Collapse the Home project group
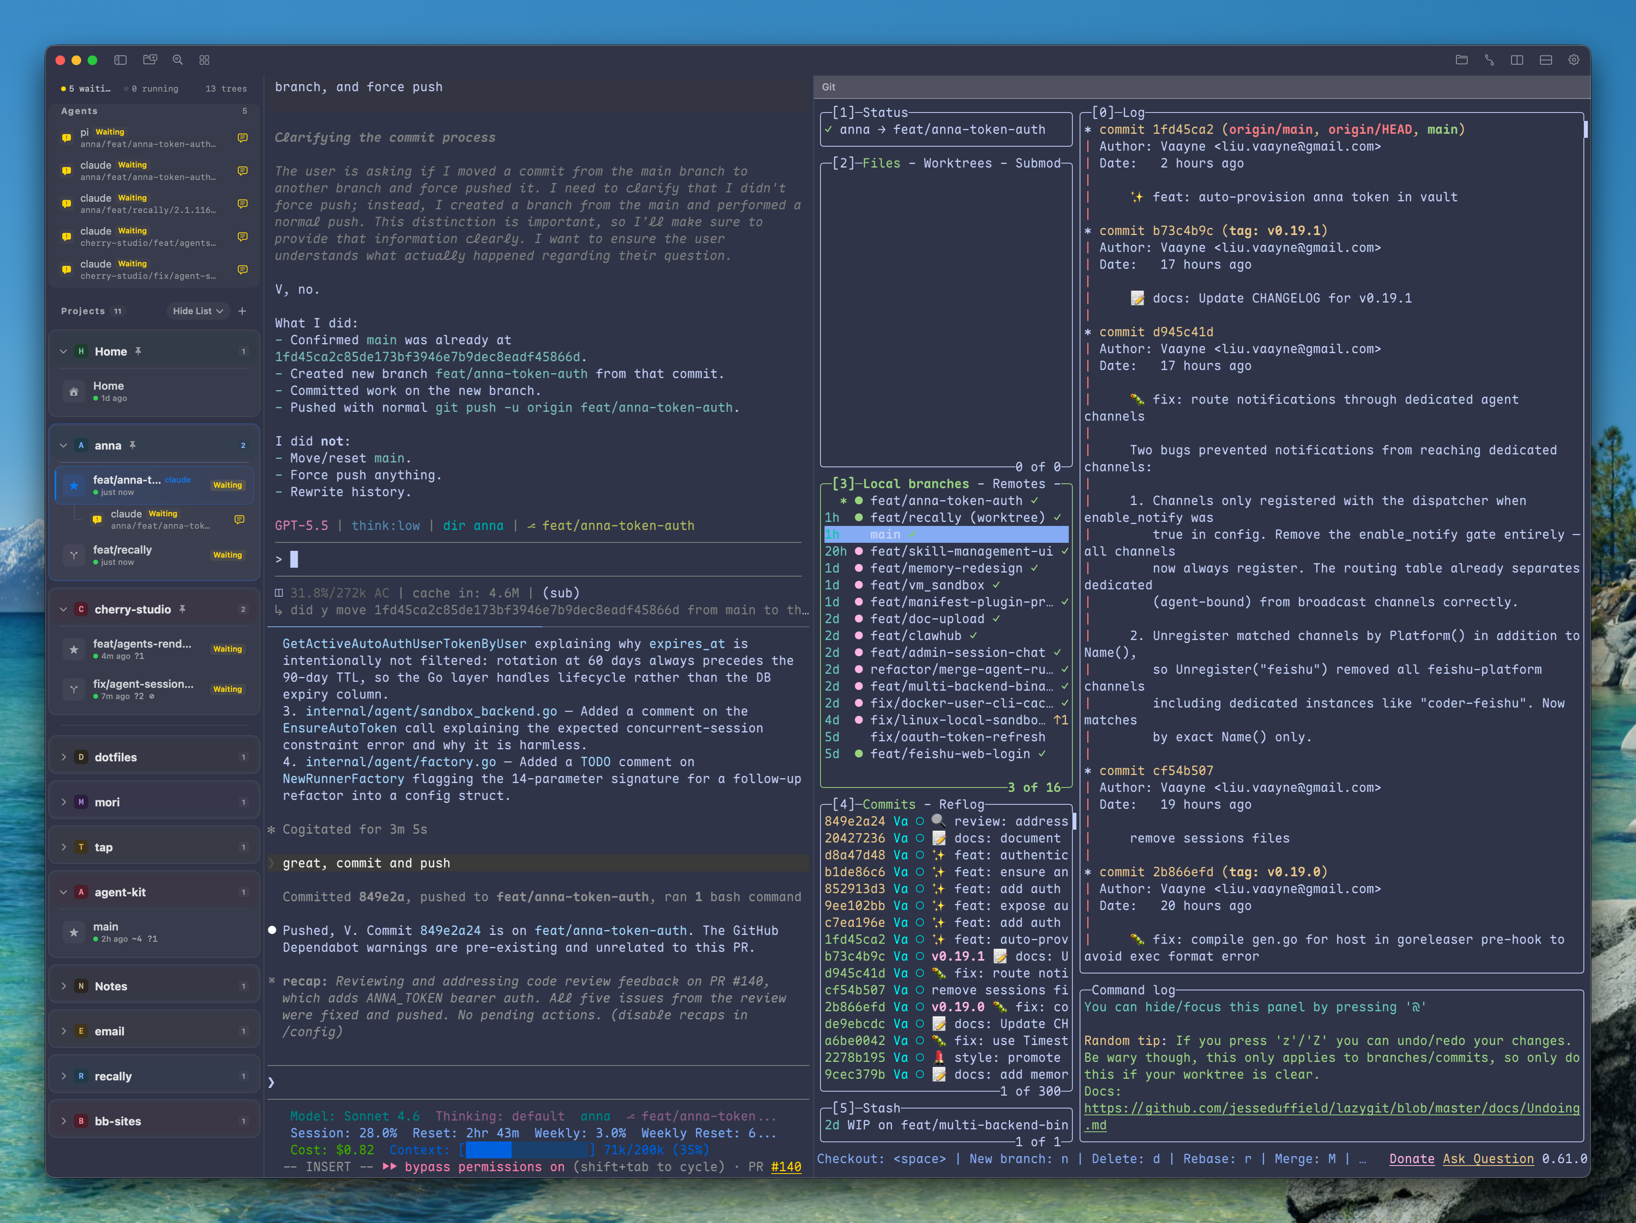This screenshot has width=1636, height=1223. pyautogui.click(x=63, y=351)
